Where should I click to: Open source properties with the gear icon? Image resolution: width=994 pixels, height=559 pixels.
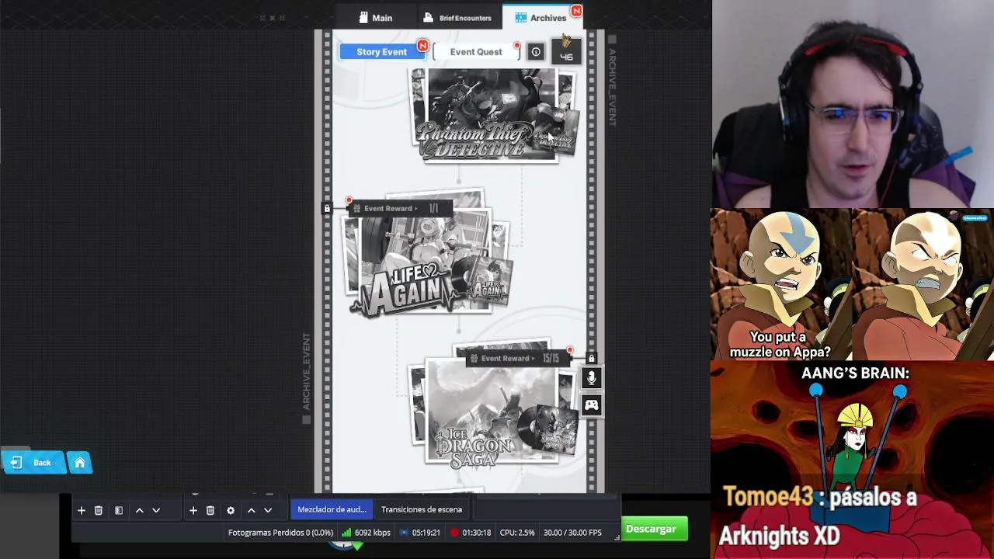[230, 510]
